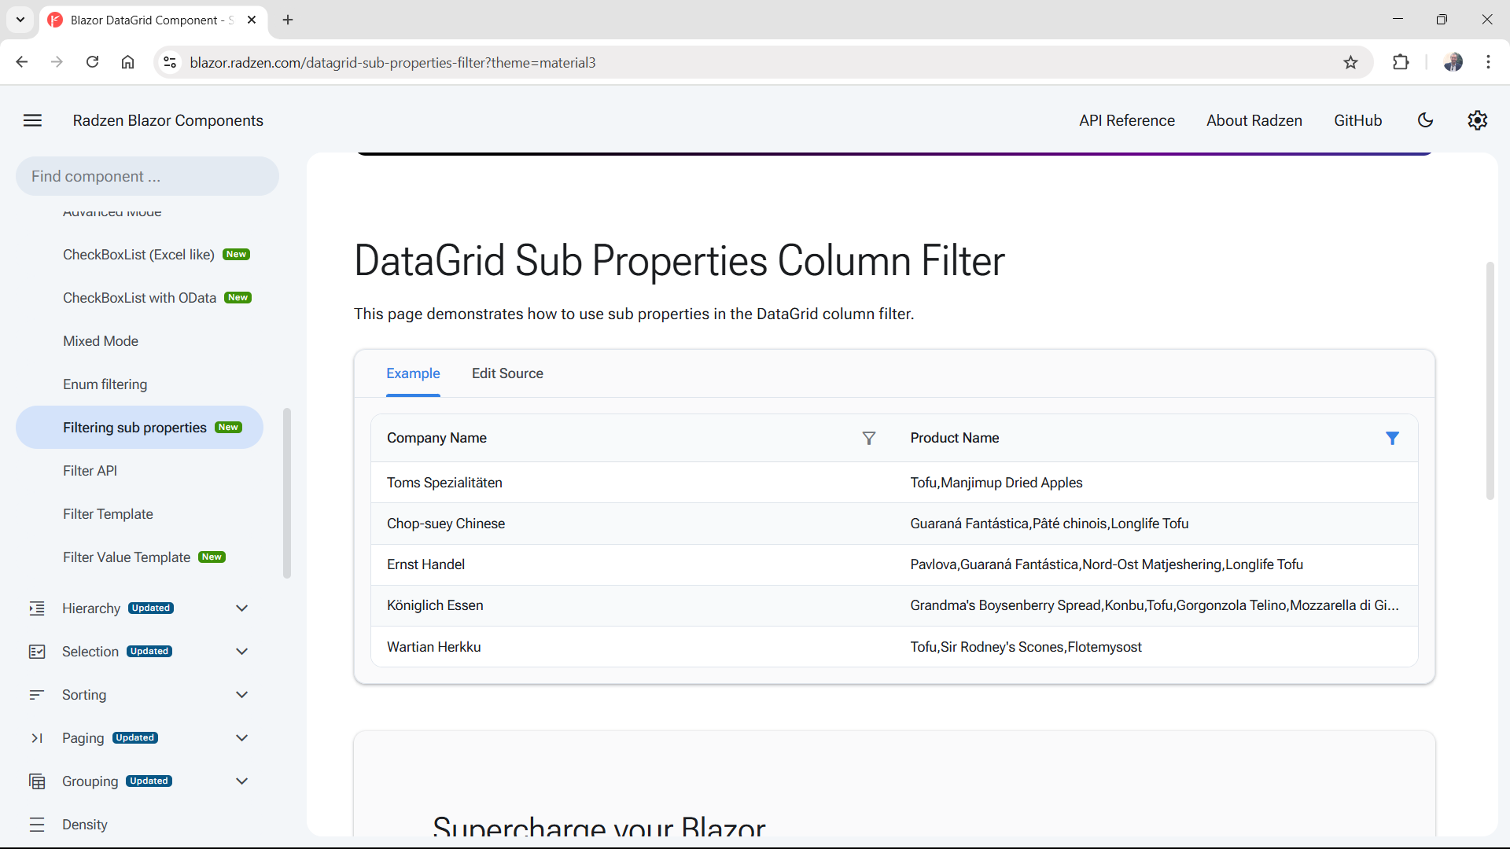The width and height of the screenshot is (1510, 849).
Task: Select the Wartian Herkku cell
Action: point(632,647)
